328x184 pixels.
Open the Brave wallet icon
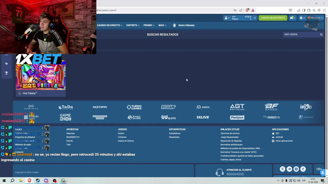coord(309,10)
